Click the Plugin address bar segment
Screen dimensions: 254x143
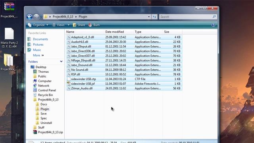[x=83, y=17]
